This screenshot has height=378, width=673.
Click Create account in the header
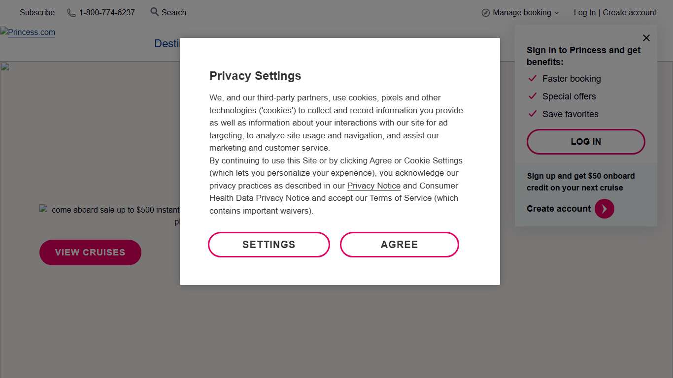coord(629,13)
